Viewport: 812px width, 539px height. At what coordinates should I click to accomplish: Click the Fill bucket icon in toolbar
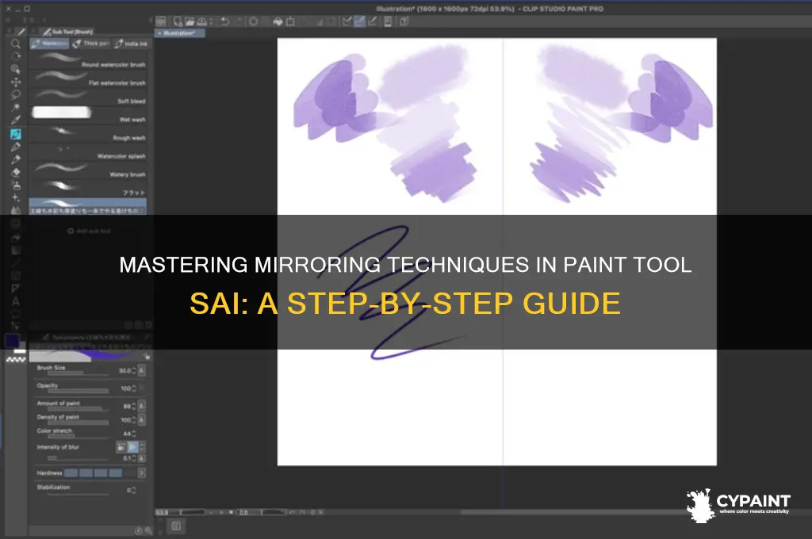(x=278, y=21)
